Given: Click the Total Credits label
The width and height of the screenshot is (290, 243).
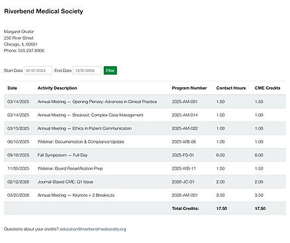Looking at the screenshot, I should point(185,209).
